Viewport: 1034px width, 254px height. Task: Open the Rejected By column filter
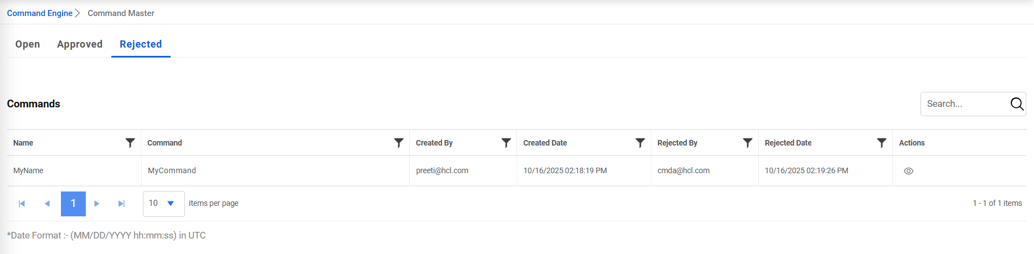point(748,143)
